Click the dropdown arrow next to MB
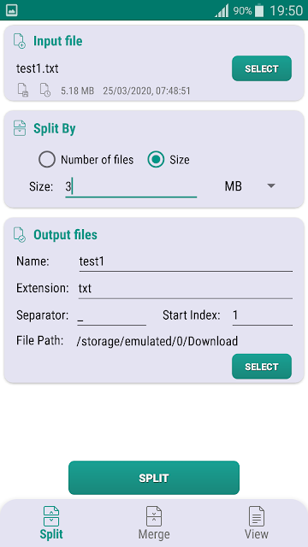Image resolution: width=308 pixels, height=547 pixels. 271,186
